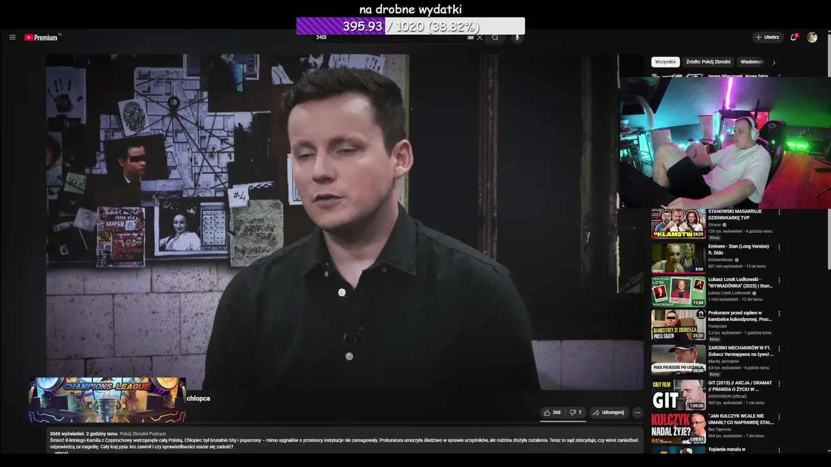Open options menu for Eminem - Stan video
Viewport: 831px width, 467px height.
[x=779, y=247]
